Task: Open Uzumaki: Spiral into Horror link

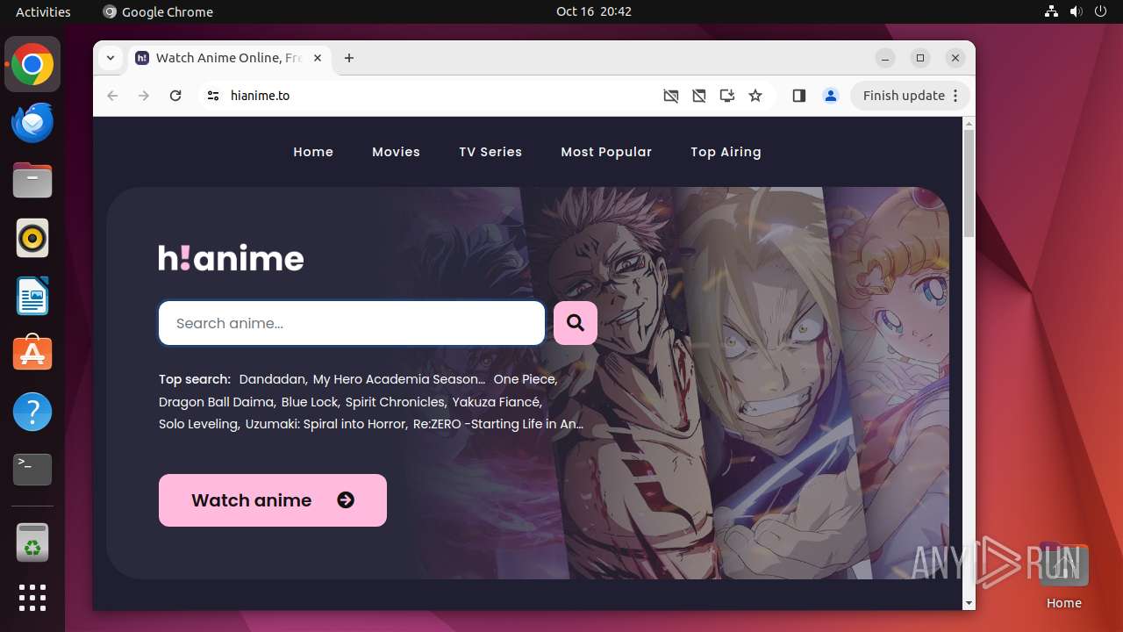Action: (325, 424)
